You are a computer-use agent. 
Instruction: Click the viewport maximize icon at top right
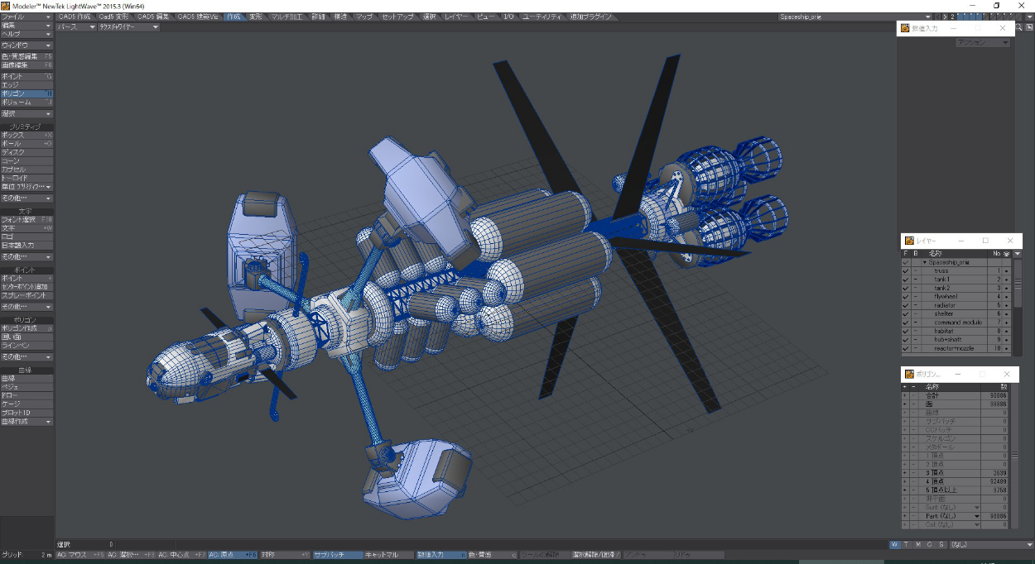click(1028, 26)
